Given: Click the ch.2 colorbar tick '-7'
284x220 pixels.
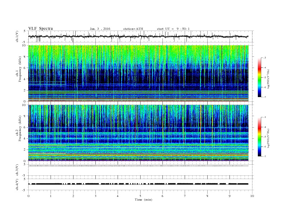Looking at the screenshot, I should pyautogui.click(x=264, y=156).
